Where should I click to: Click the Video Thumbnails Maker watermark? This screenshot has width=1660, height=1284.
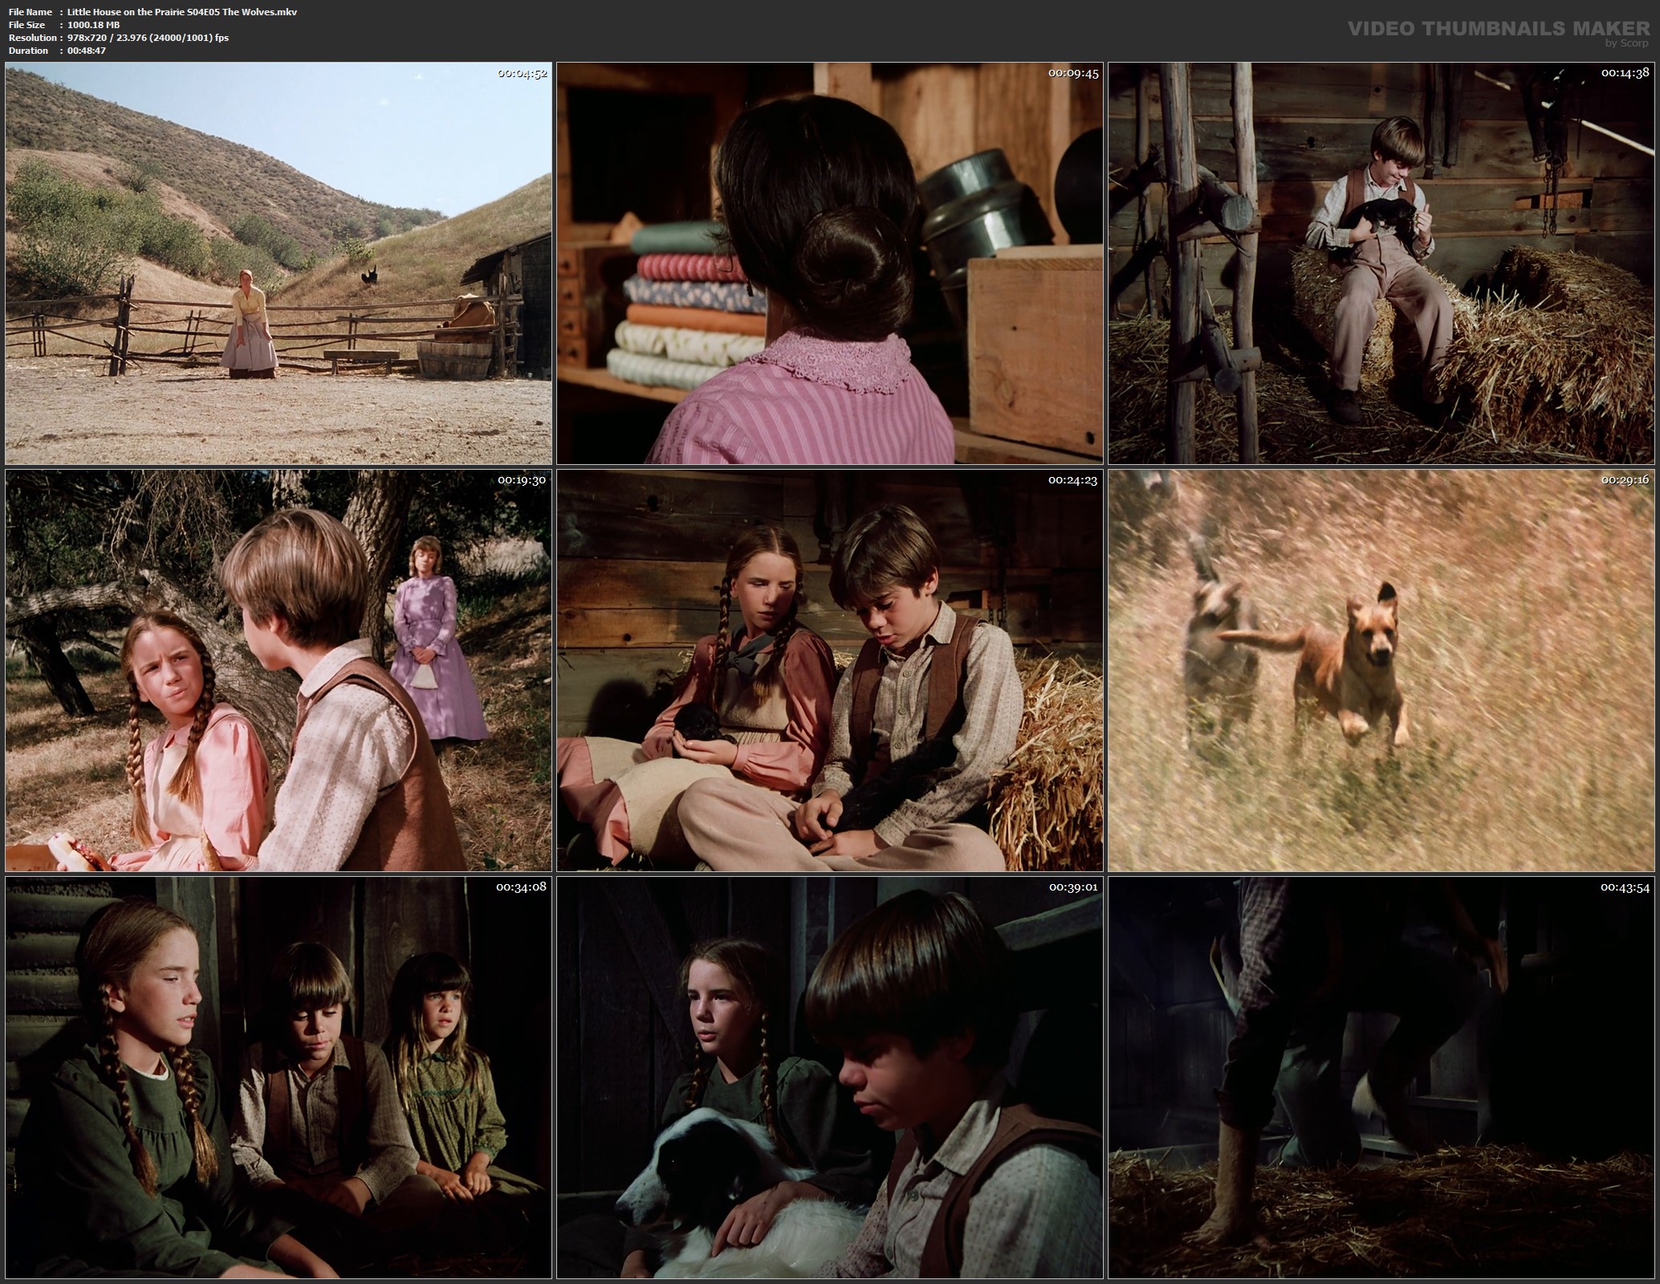(1499, 28)
